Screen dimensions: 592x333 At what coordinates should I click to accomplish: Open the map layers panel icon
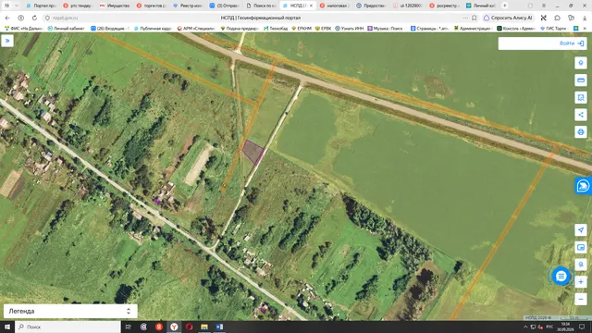point(581,247)
